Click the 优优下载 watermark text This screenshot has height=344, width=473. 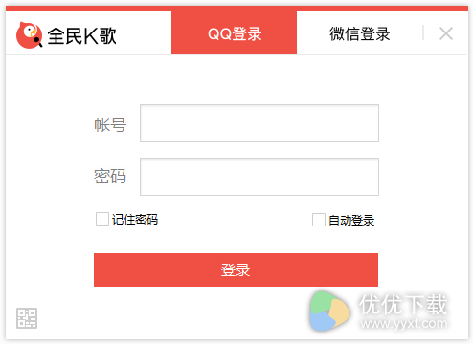(403, 304)
